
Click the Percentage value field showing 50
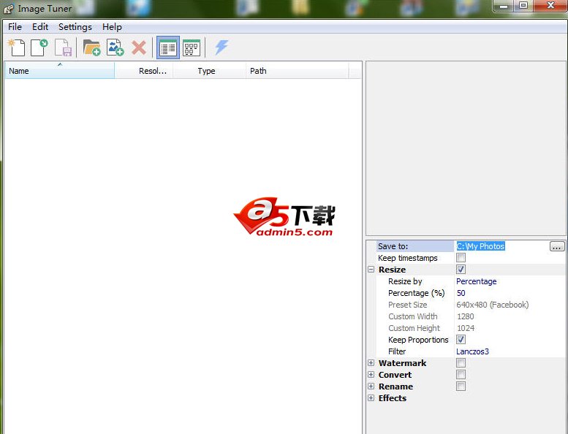509,293
